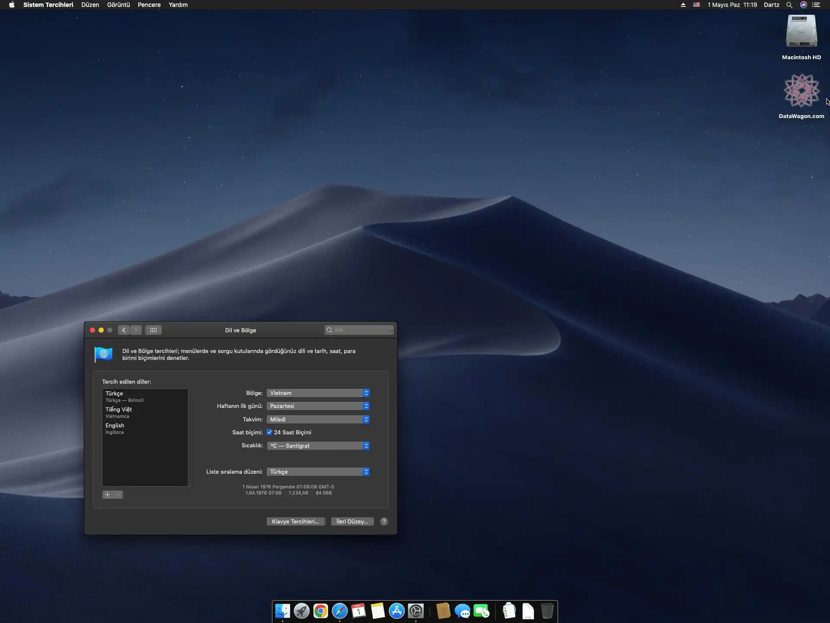Click the show all preferences grid icon
The width and height of the screenshot is (830, 623).
(x=153, y=330)
